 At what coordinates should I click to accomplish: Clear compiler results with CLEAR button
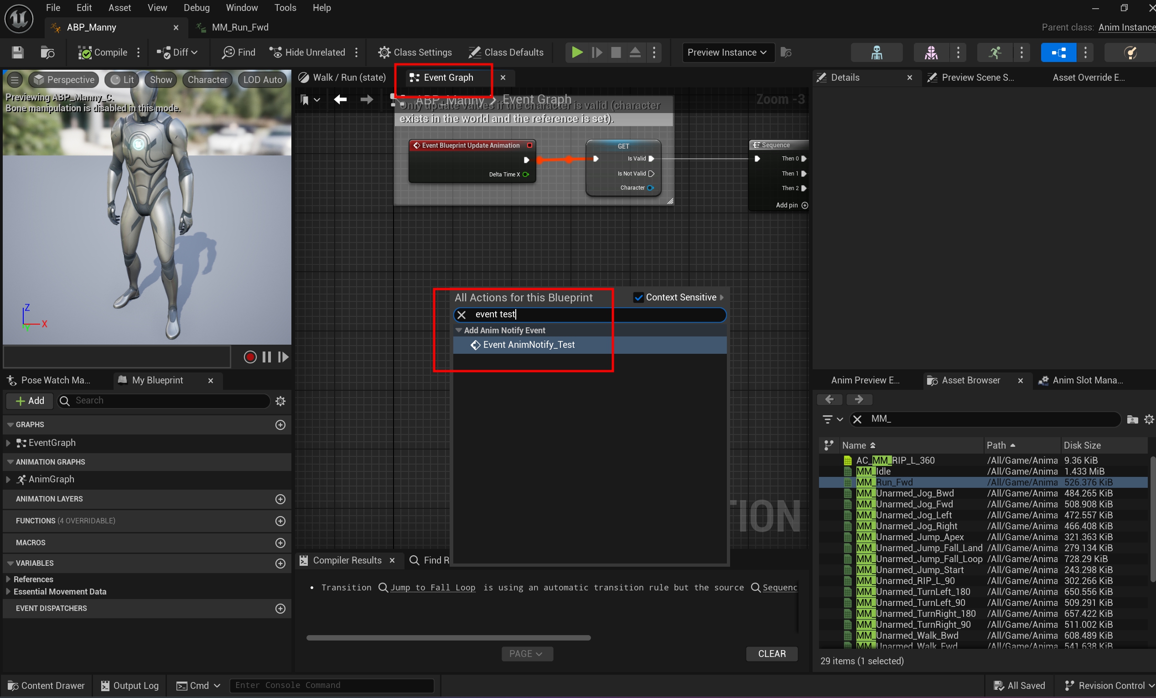772,653
